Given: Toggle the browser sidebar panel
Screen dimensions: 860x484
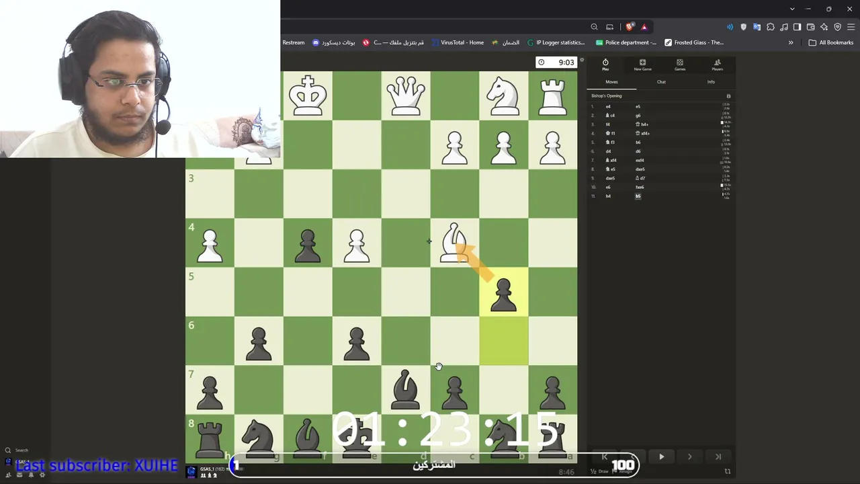Looking at the screenshot, I should tap(797, 27).
